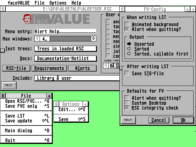This screenshot has height=147, width=196.
Task: Choose Save LST in File tear-off menu
Action: click(14, 116)
